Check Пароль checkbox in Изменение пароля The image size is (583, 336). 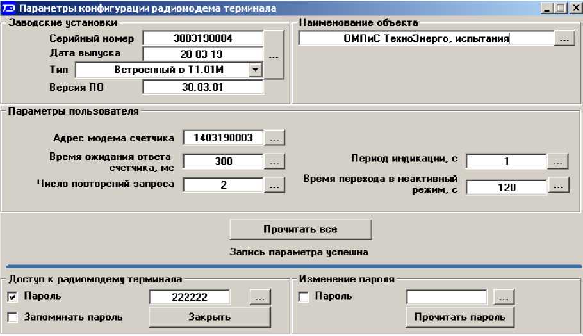click(304, 297)
